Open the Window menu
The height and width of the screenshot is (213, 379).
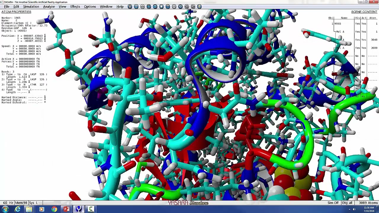(106, 7)
